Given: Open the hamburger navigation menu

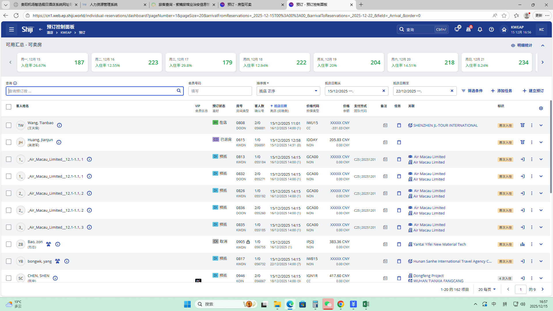Looking at the screenshot, I should pyautogui.click(x=12, y=29).
